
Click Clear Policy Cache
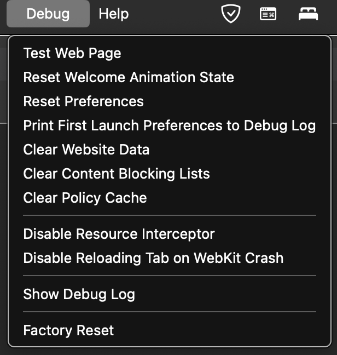[x=85, y=198]
